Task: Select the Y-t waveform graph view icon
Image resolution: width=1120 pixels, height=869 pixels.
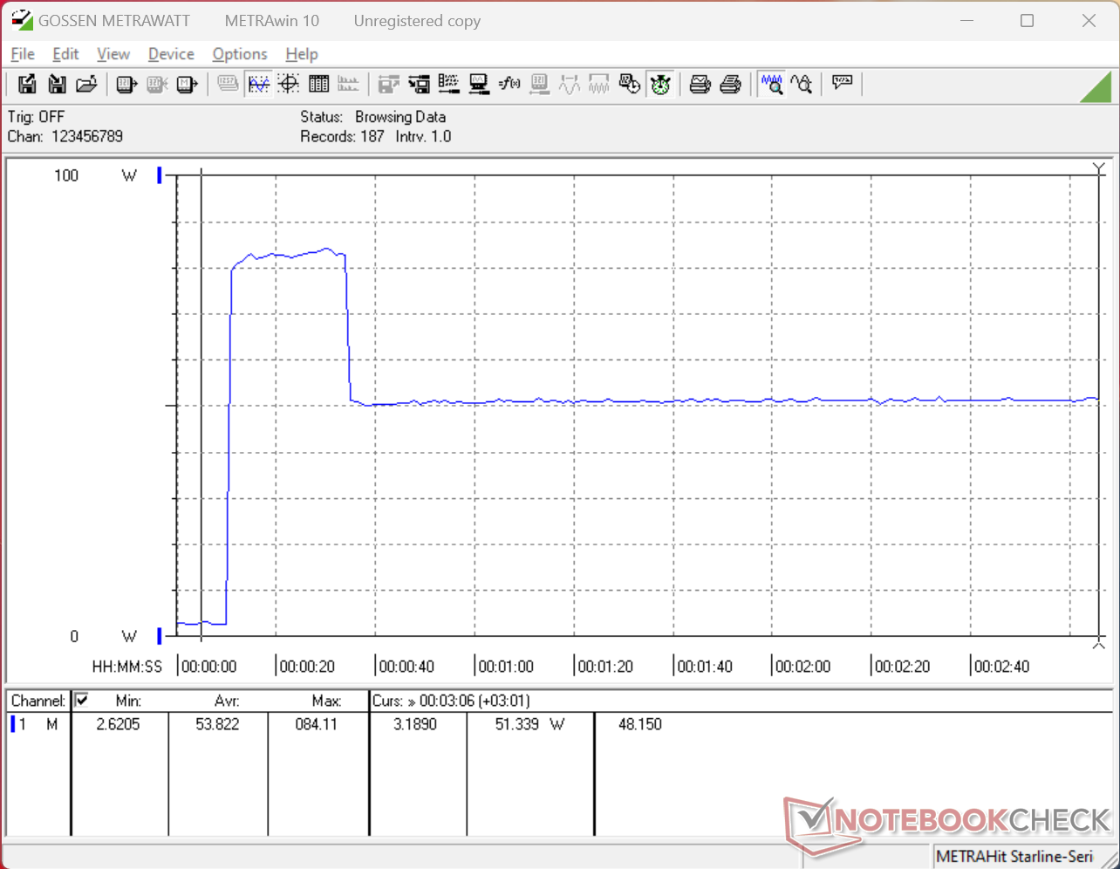Action: click(x=258, y=84)
